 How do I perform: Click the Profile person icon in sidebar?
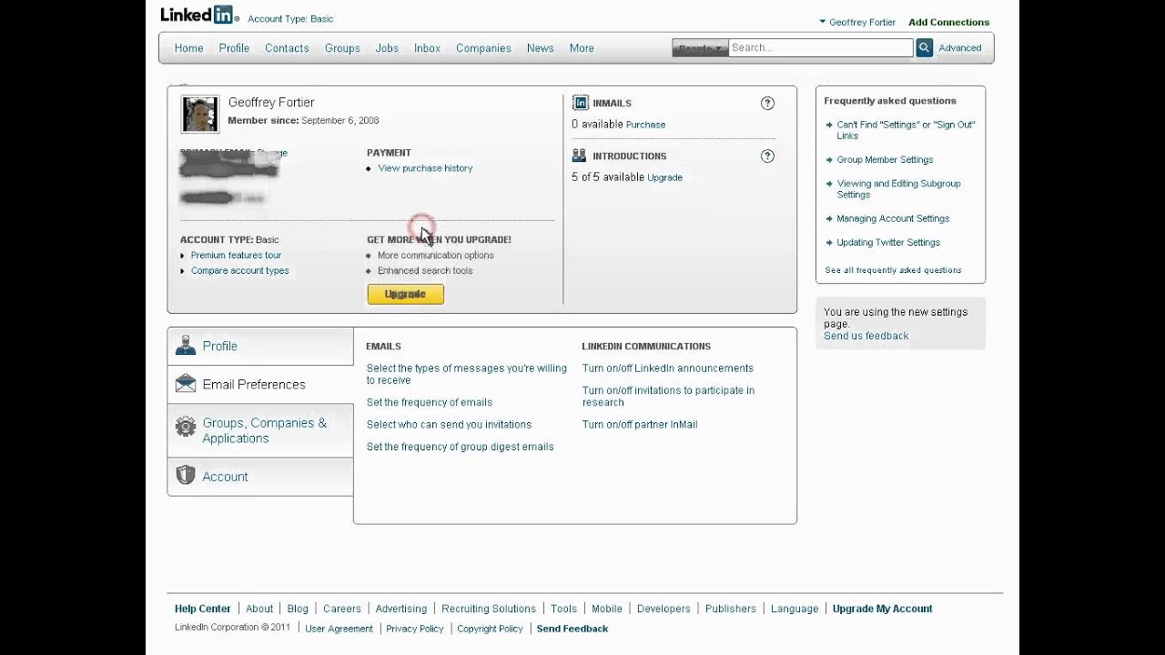[186, 346]
